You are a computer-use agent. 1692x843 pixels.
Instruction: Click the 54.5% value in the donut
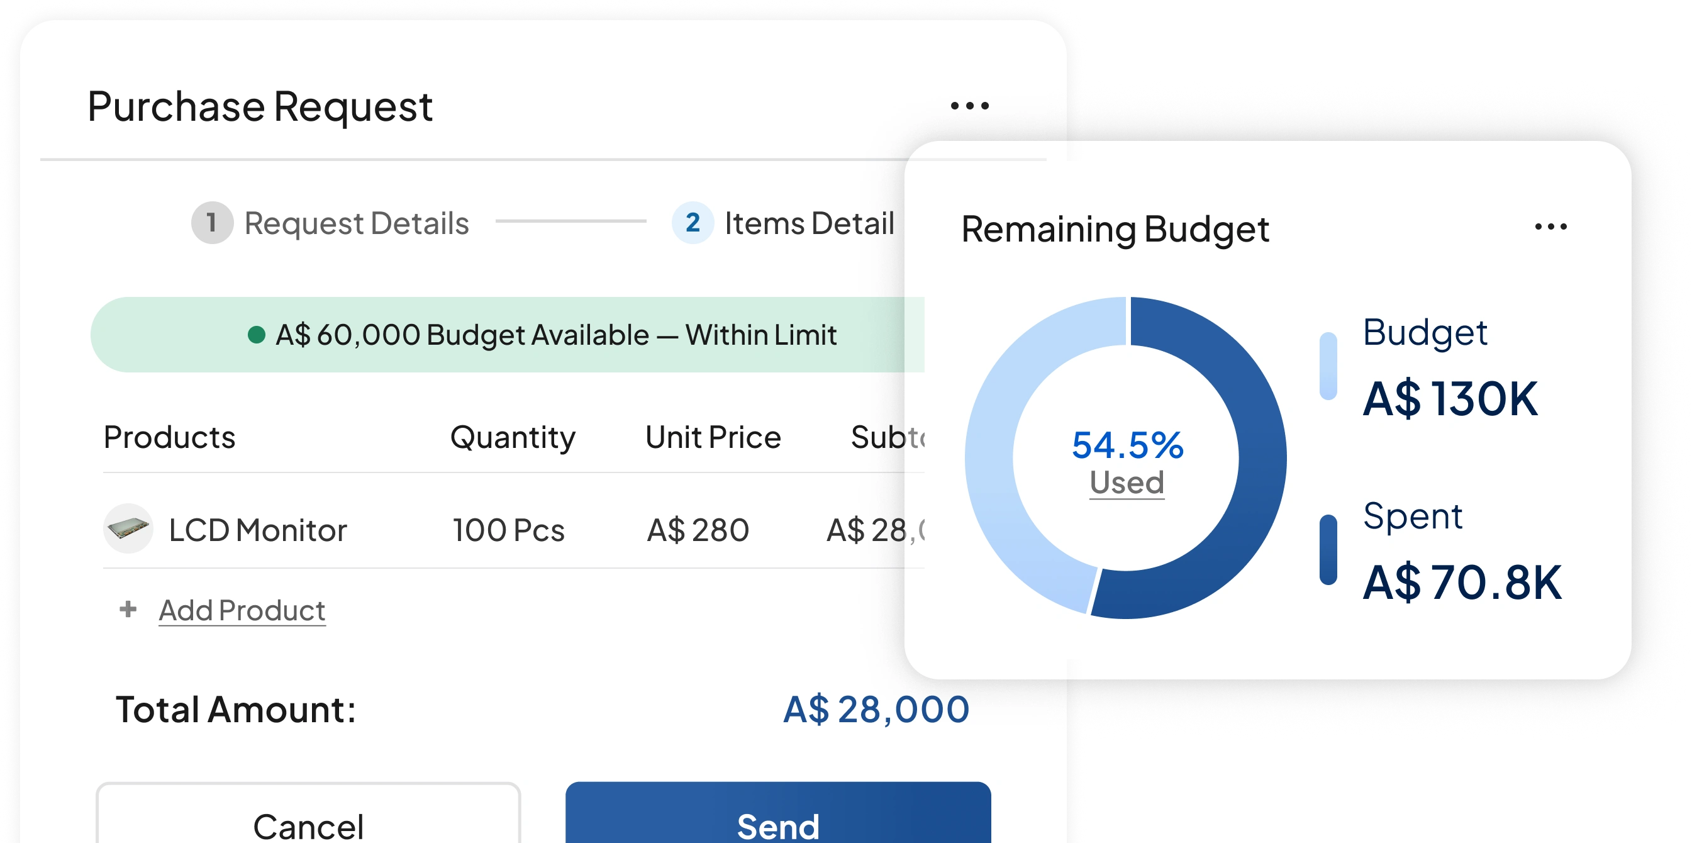[x=1127, y=445]
